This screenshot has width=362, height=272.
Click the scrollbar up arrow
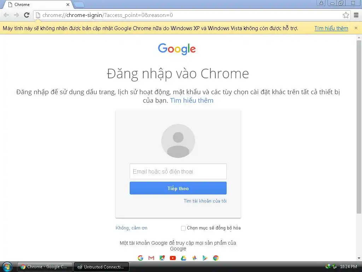[x=359, y=38]
